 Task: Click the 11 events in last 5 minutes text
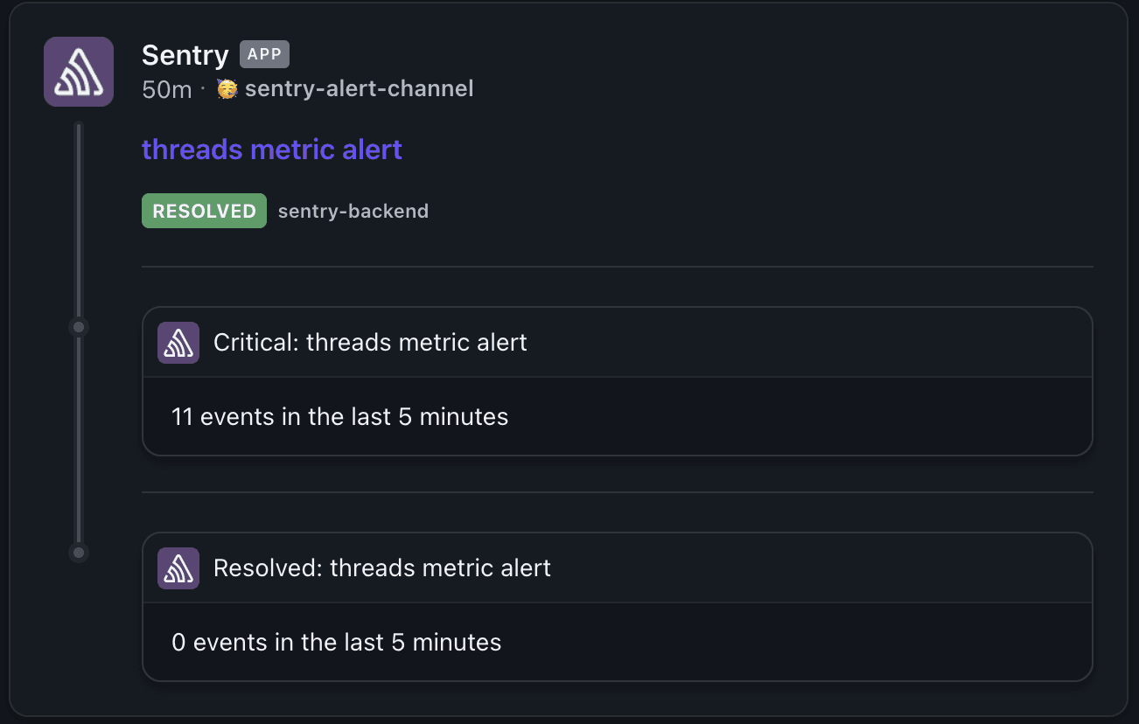[339, 416]
